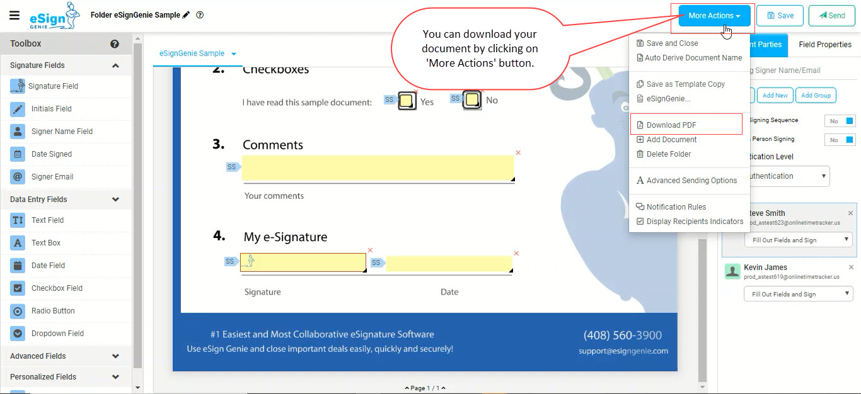Remove Kevin James from parties
Viewport: 861px width, 394px height.
[850, 267]
